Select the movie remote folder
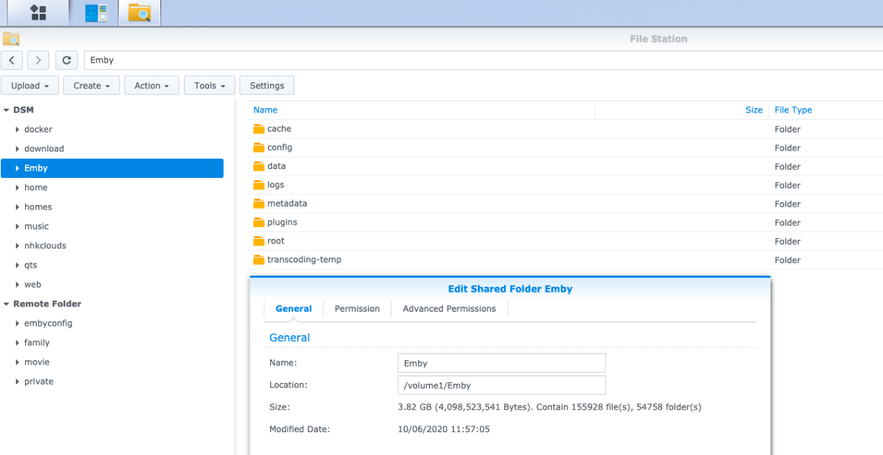Image resolution: width=883 pixels, height=455 pixels. (37, 362)
